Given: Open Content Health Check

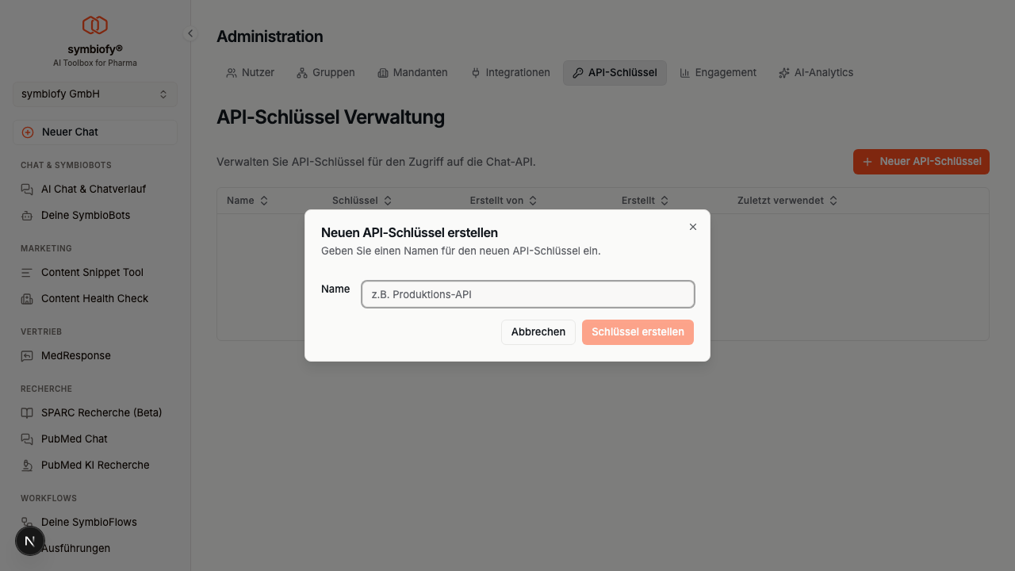Looking at the screenshot, I should coord(94,298).
